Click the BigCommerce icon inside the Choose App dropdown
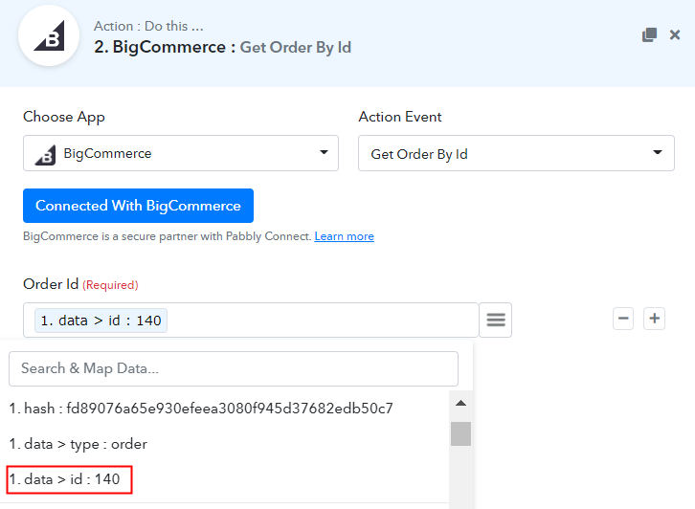 46,155
